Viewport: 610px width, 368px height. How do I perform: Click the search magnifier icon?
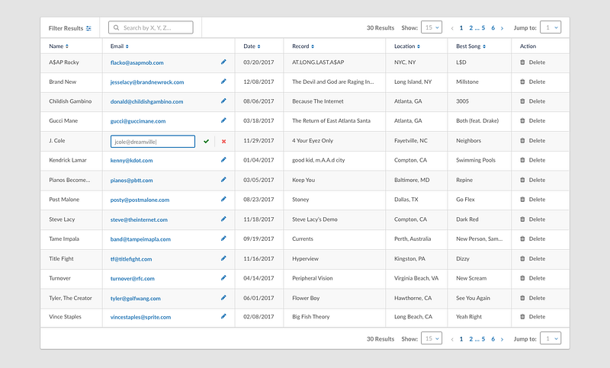click(117, 27)
